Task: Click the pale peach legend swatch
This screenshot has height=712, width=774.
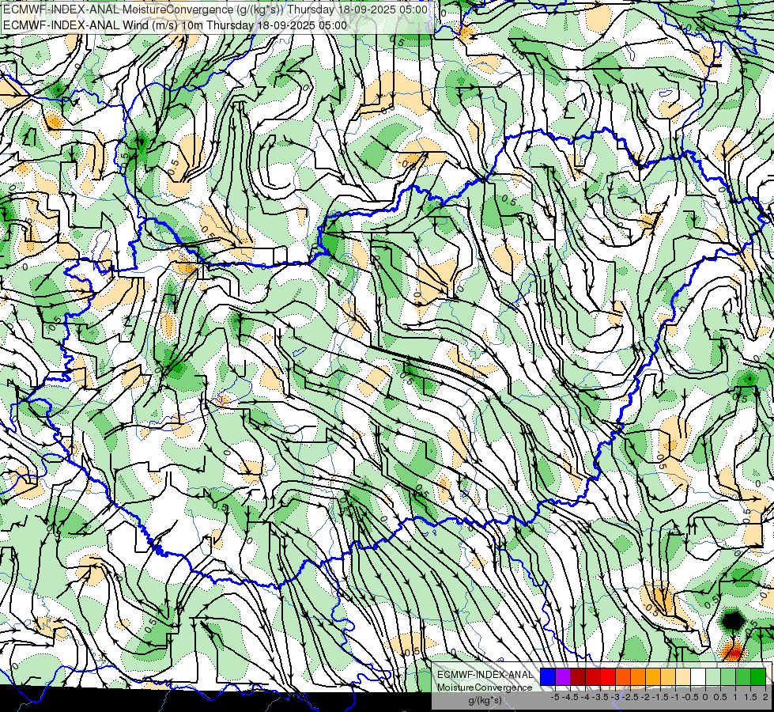Action: point(682,677)
